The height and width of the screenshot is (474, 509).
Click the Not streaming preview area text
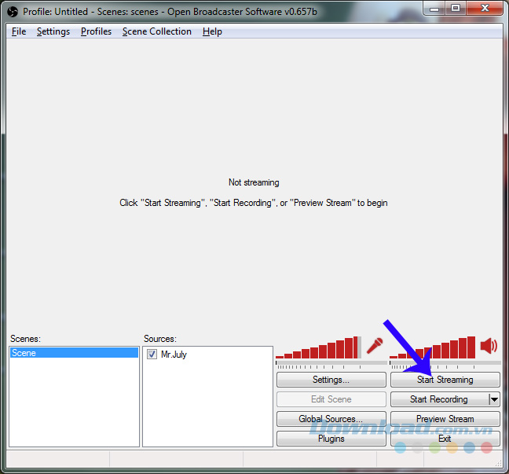pyautogui.click(x=254, y=182)
